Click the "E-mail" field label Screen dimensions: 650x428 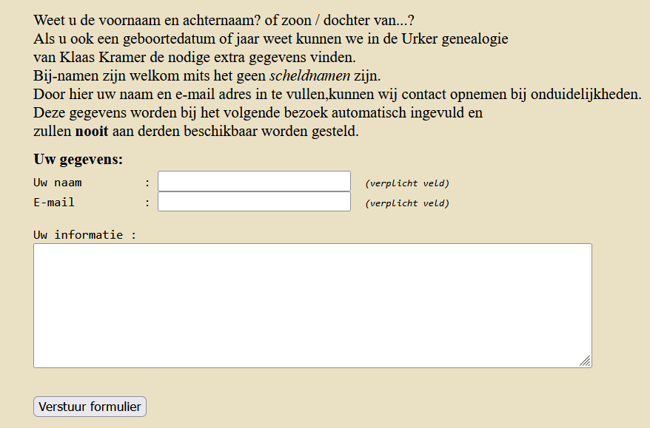(54, 202)
